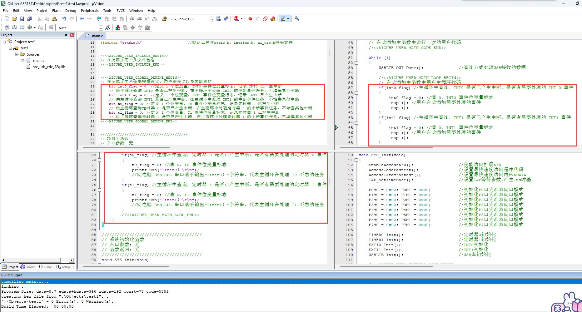
Task: Click the Download to flash LOAD icon
Action: click(x=51, y=27)
